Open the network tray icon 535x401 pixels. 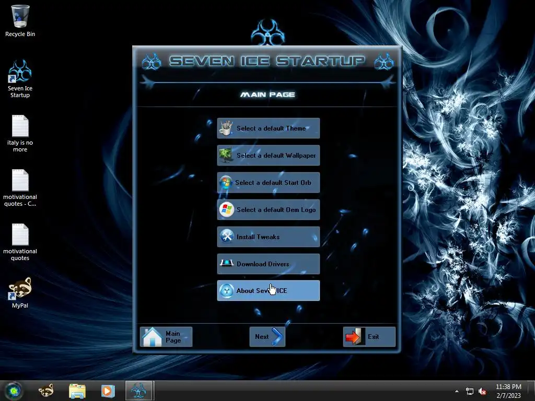coord(470,392)
